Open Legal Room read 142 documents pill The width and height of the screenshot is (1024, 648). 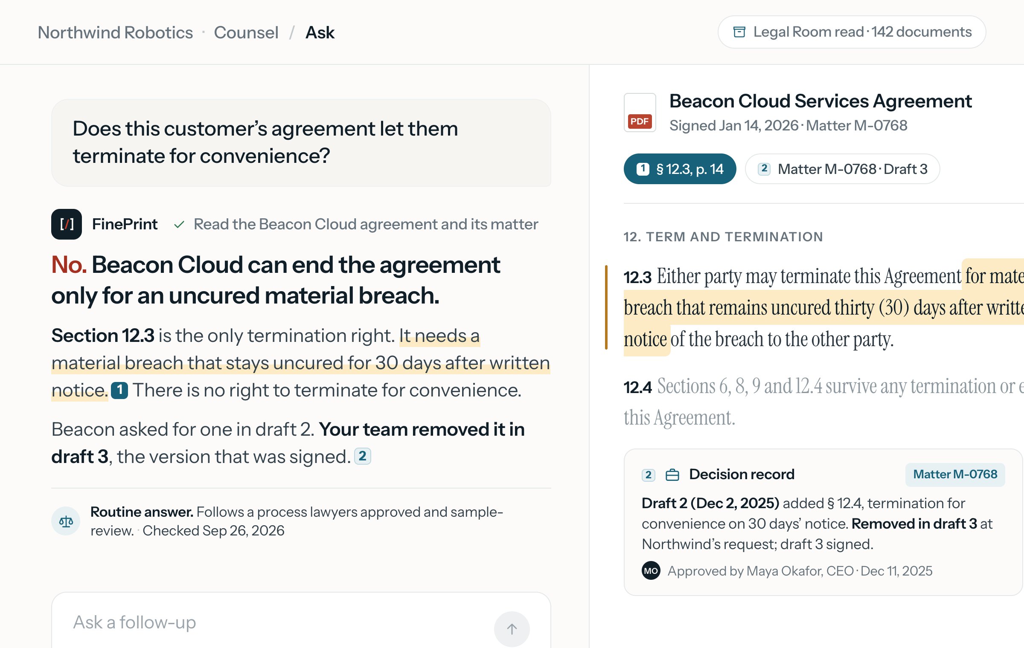pyautogui.click(x=852, y=32)
